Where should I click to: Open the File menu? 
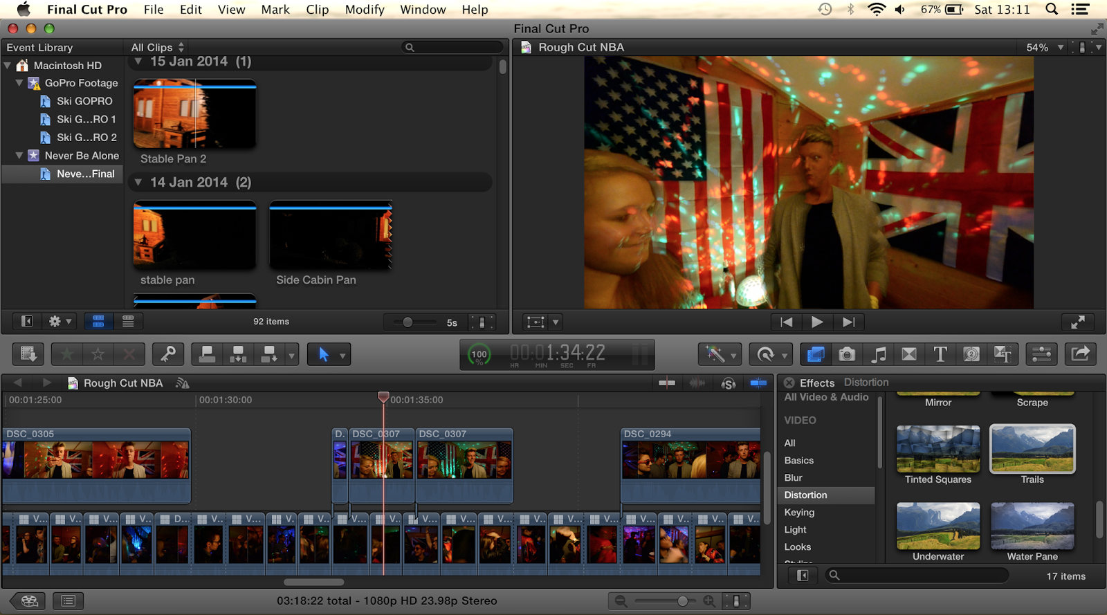point(154,10)
